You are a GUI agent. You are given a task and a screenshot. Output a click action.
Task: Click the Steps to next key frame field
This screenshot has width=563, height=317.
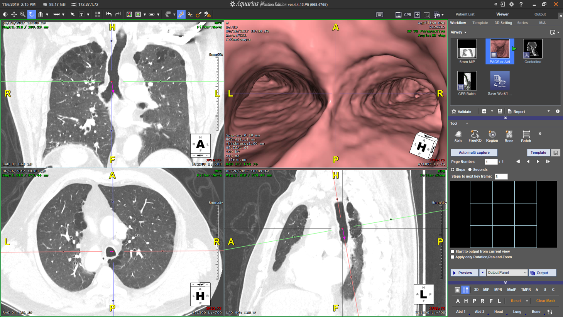click(x=501, y=176)
